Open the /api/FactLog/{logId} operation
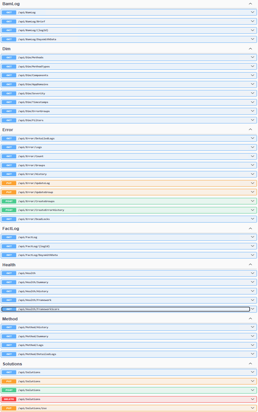The width and height of the screenshot is (258, 412). tap(129, 246)
